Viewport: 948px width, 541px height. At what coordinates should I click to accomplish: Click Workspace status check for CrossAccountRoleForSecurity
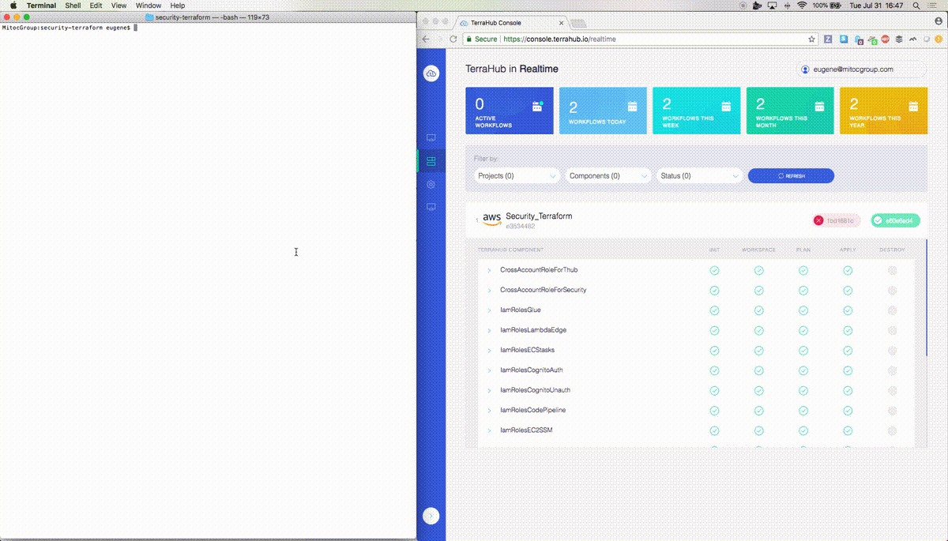click(x=758, y=290)
